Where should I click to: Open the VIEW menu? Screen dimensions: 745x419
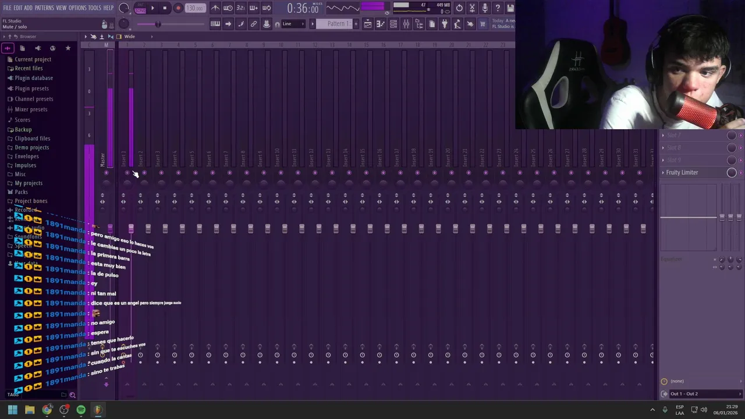61,8
